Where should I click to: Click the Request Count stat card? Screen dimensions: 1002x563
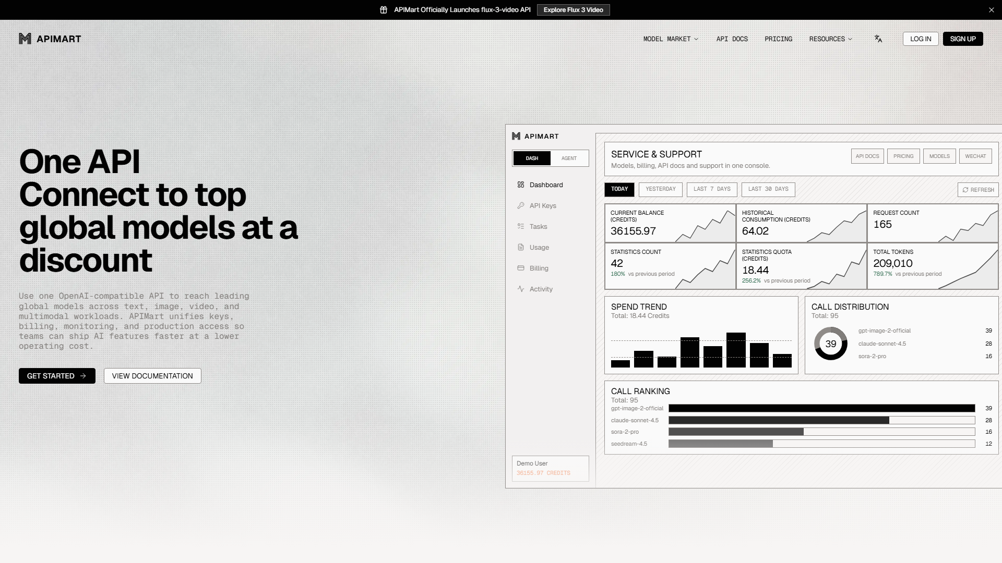click(933, 223)
